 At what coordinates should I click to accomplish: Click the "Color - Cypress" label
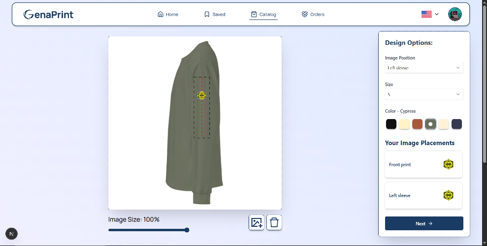(x=400, y=111)
